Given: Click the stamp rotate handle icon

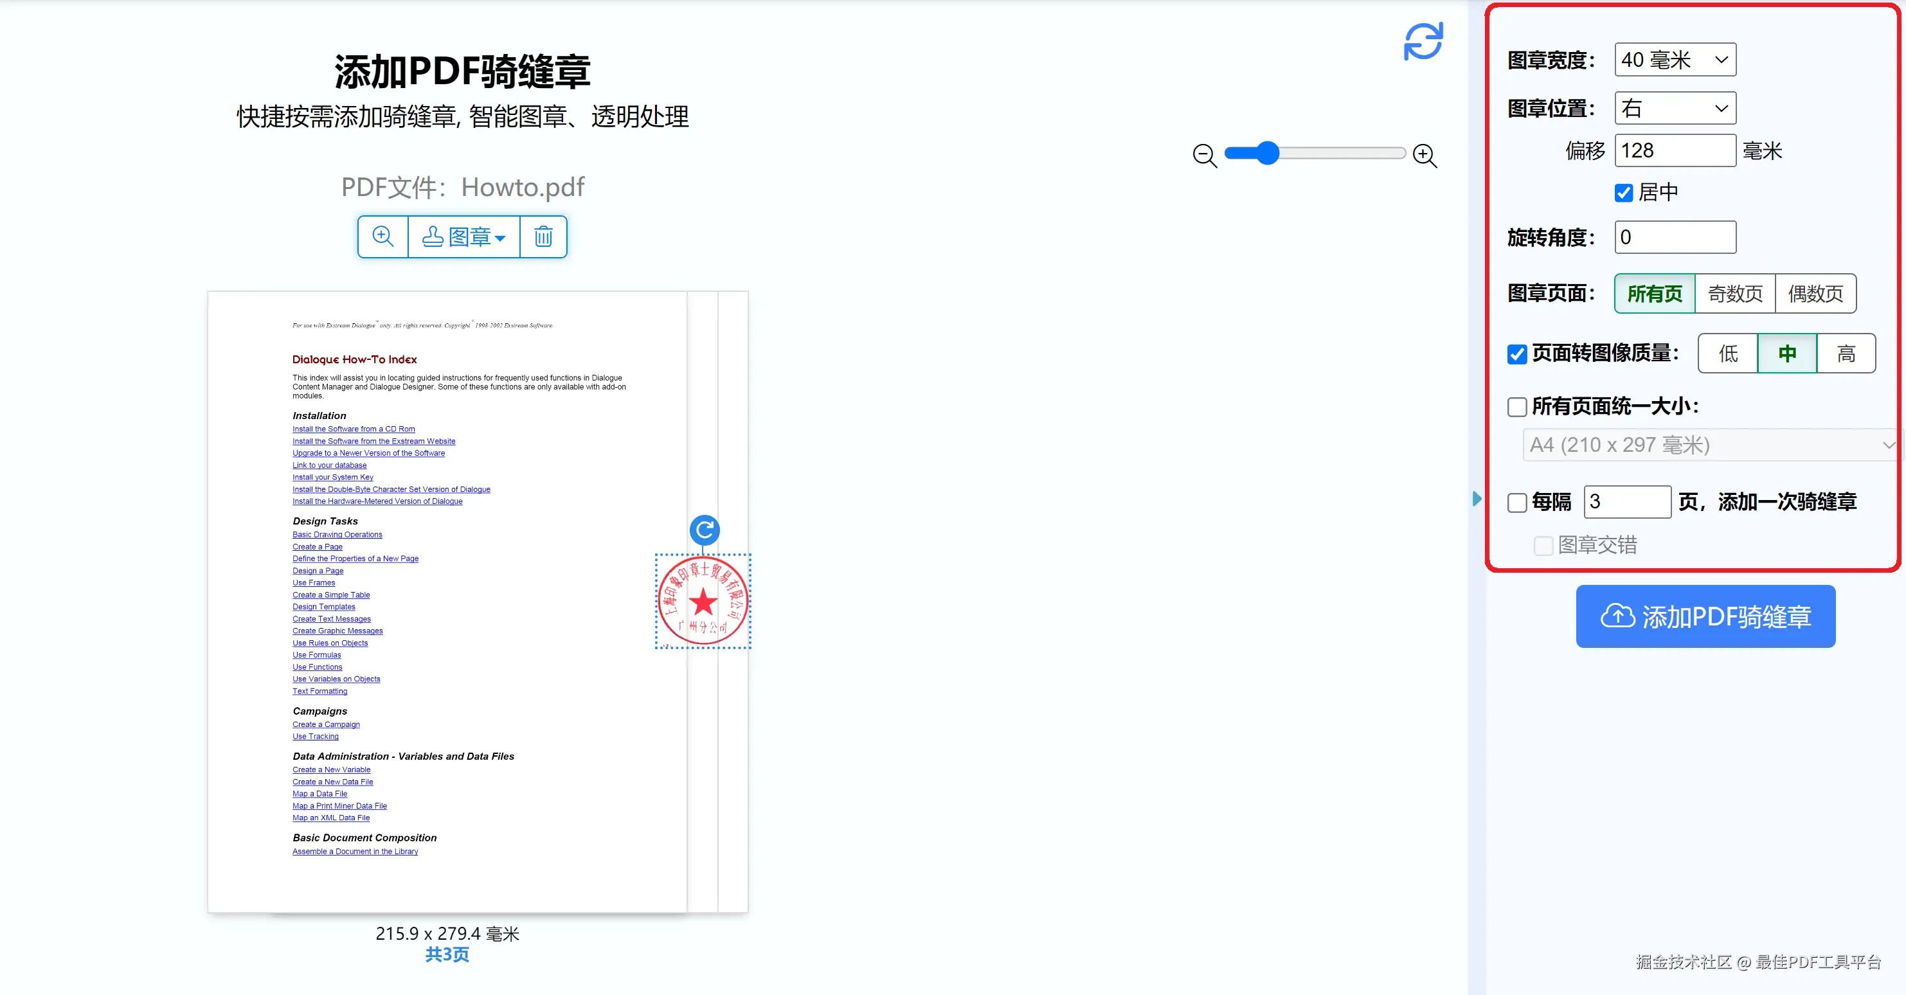Looking at the screenshot, I should click(x=705, y=530).
